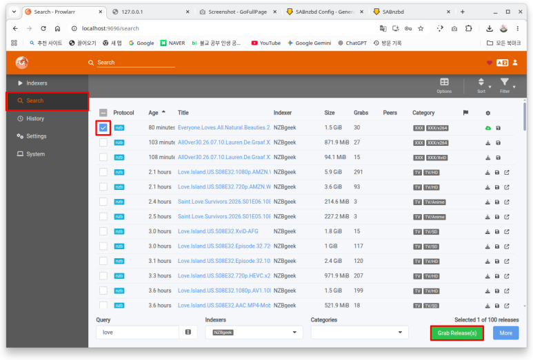The width and height of the screenshot is (533, 360).
Task: Click the Prowlarr logo in the header
Action: click(22, 63)
